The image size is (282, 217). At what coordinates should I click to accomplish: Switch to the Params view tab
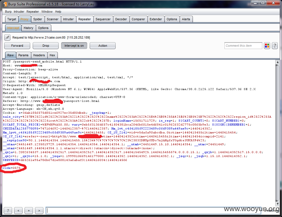[23, 55]
